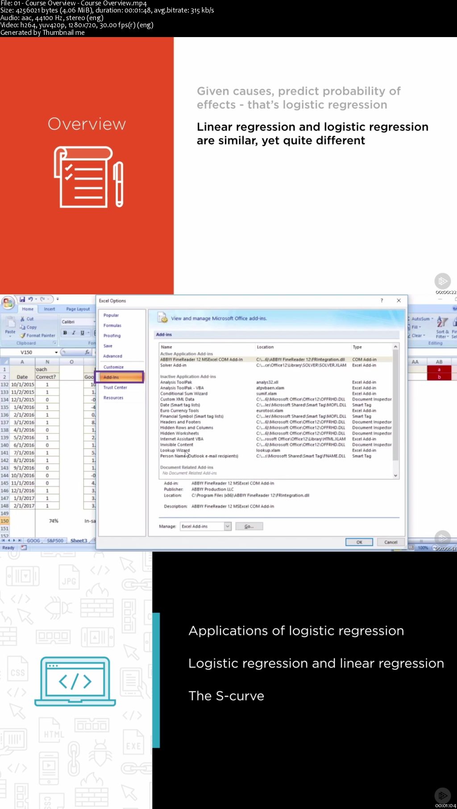Select the Euro Currency Tools row
Image resolution: width=457 pixels, height=809 pixels.
276,411
